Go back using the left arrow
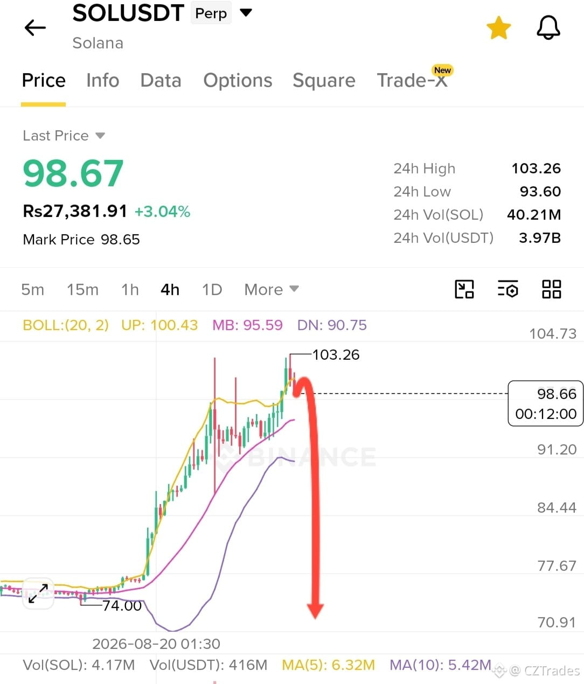 point(36,27)
